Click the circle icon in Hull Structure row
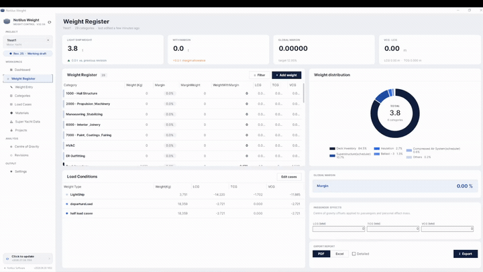This screenshot has width=483, height=272. coord(247,93)
